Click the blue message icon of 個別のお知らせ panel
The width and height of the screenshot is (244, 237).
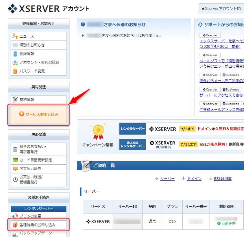83,24
